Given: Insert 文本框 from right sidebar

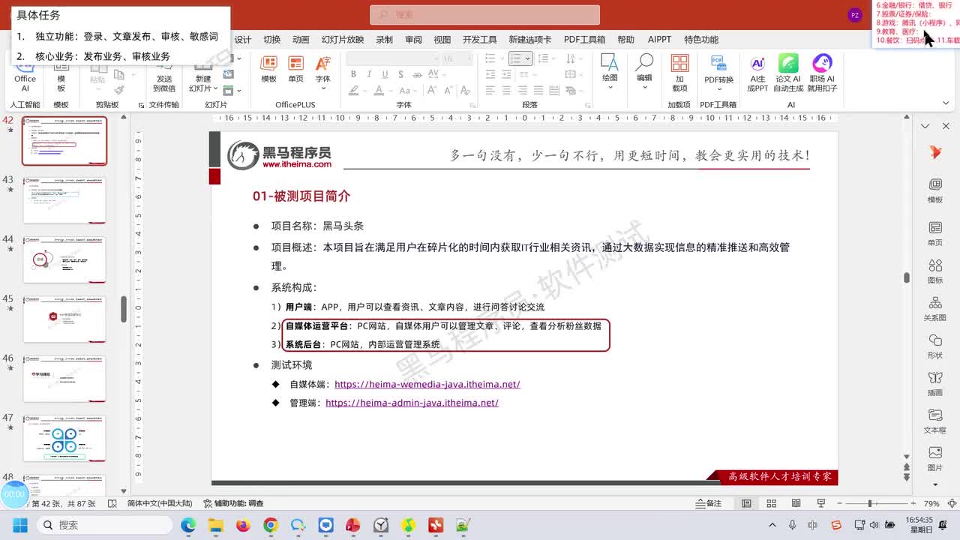Looking at the screenshot, I should click(x=935, y=421).
